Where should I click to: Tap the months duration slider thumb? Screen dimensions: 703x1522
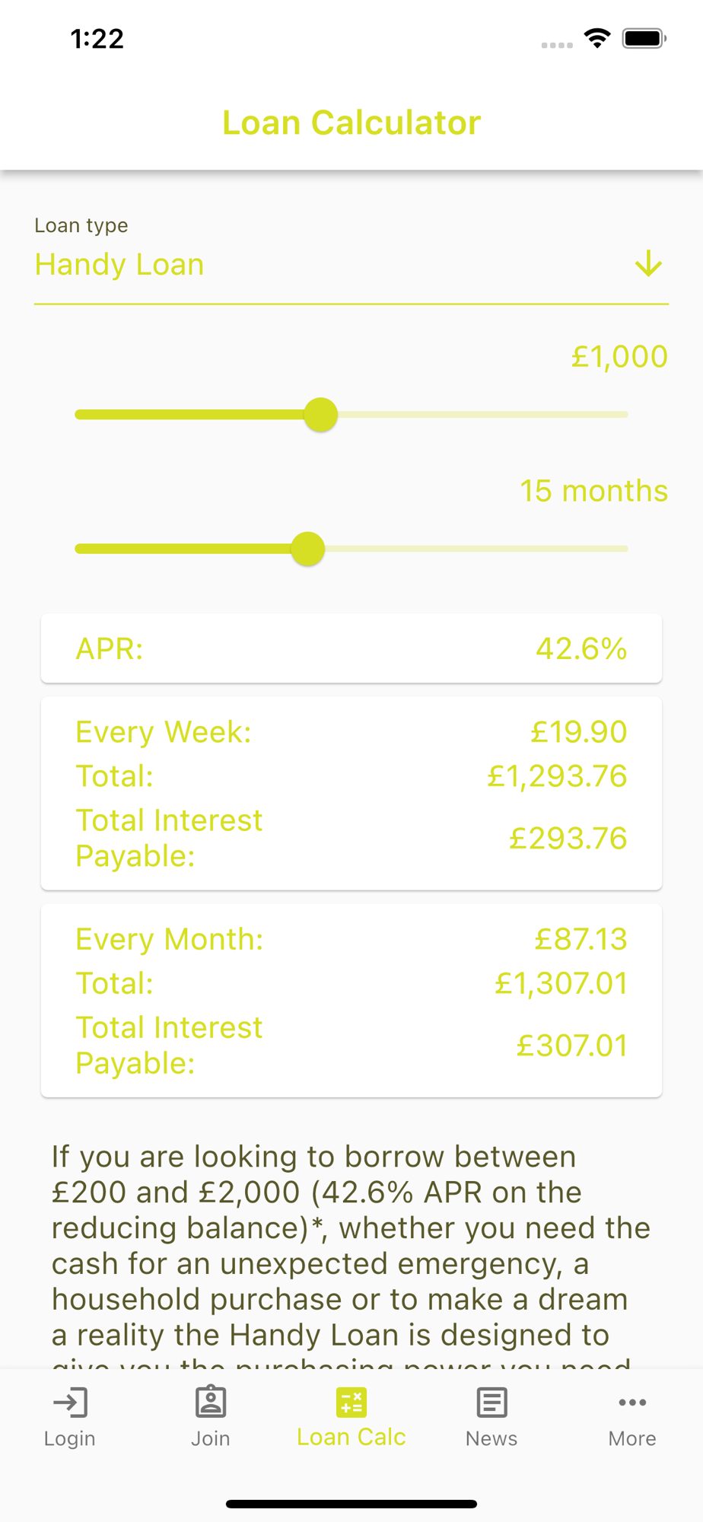click(308, 549)
